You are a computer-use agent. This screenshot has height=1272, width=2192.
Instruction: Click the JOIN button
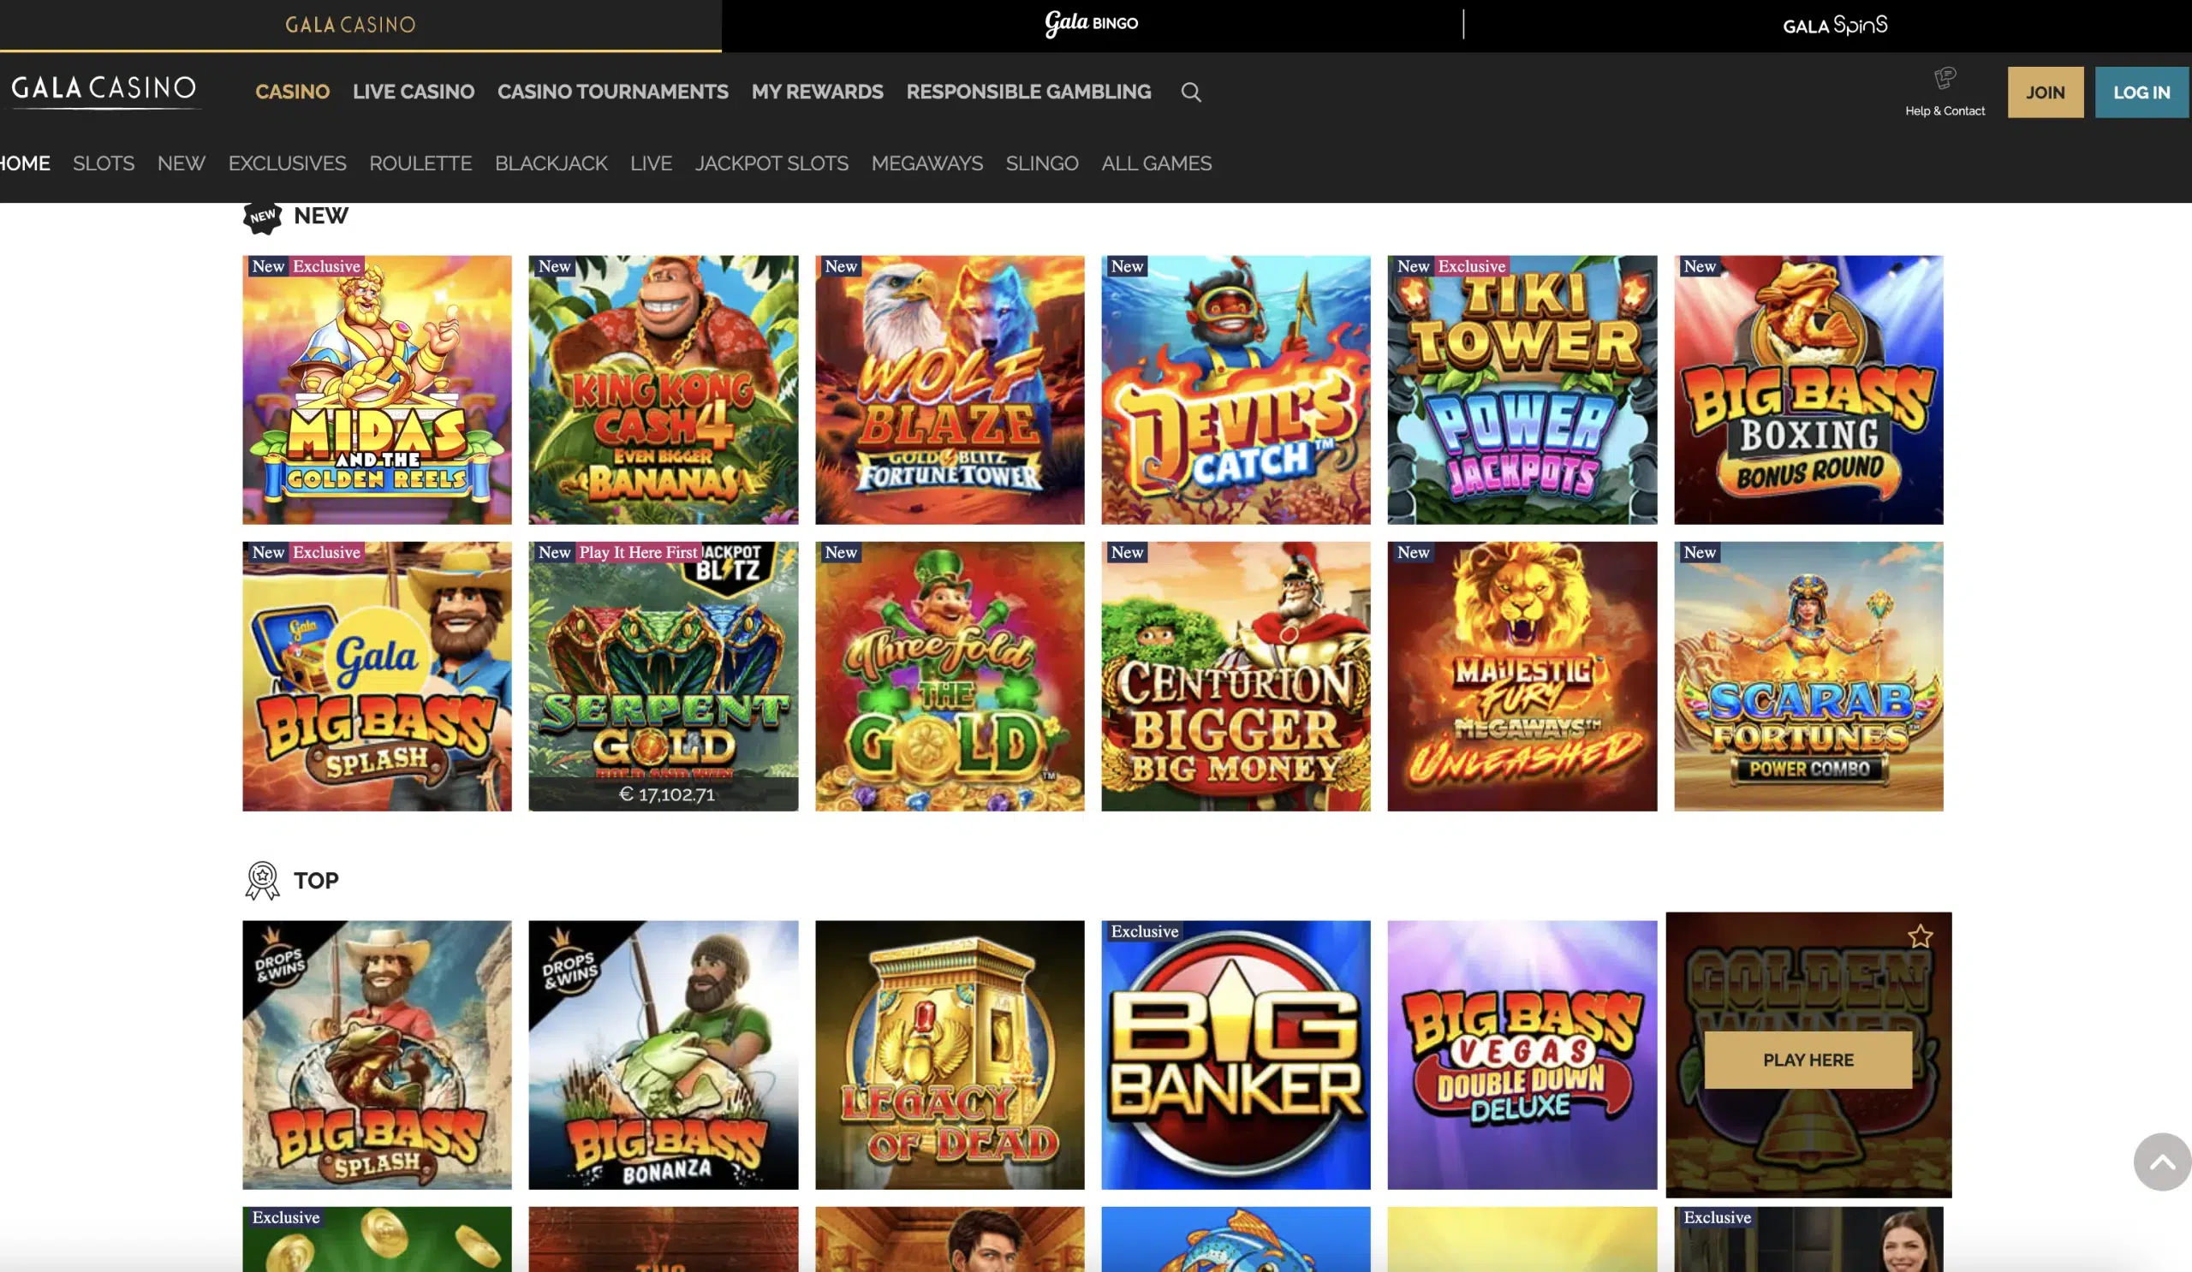(2045, 92)
